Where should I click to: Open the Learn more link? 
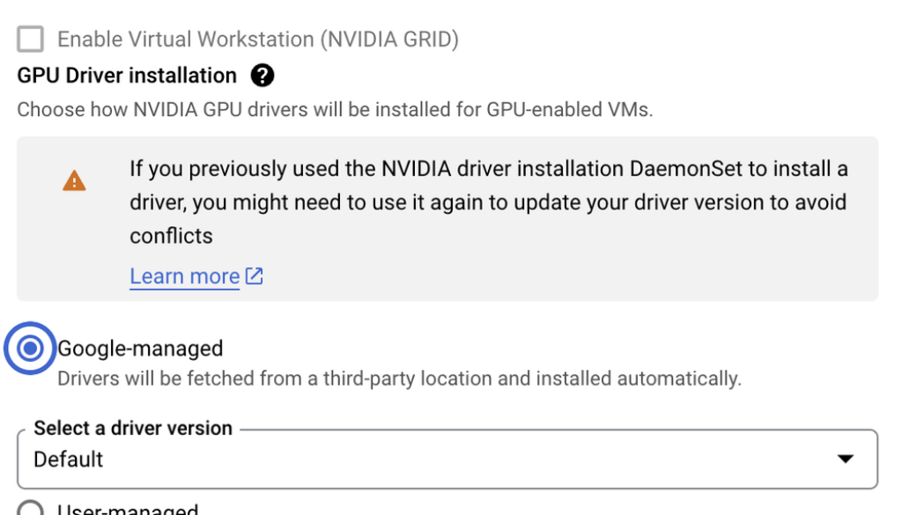pos(184,276)
